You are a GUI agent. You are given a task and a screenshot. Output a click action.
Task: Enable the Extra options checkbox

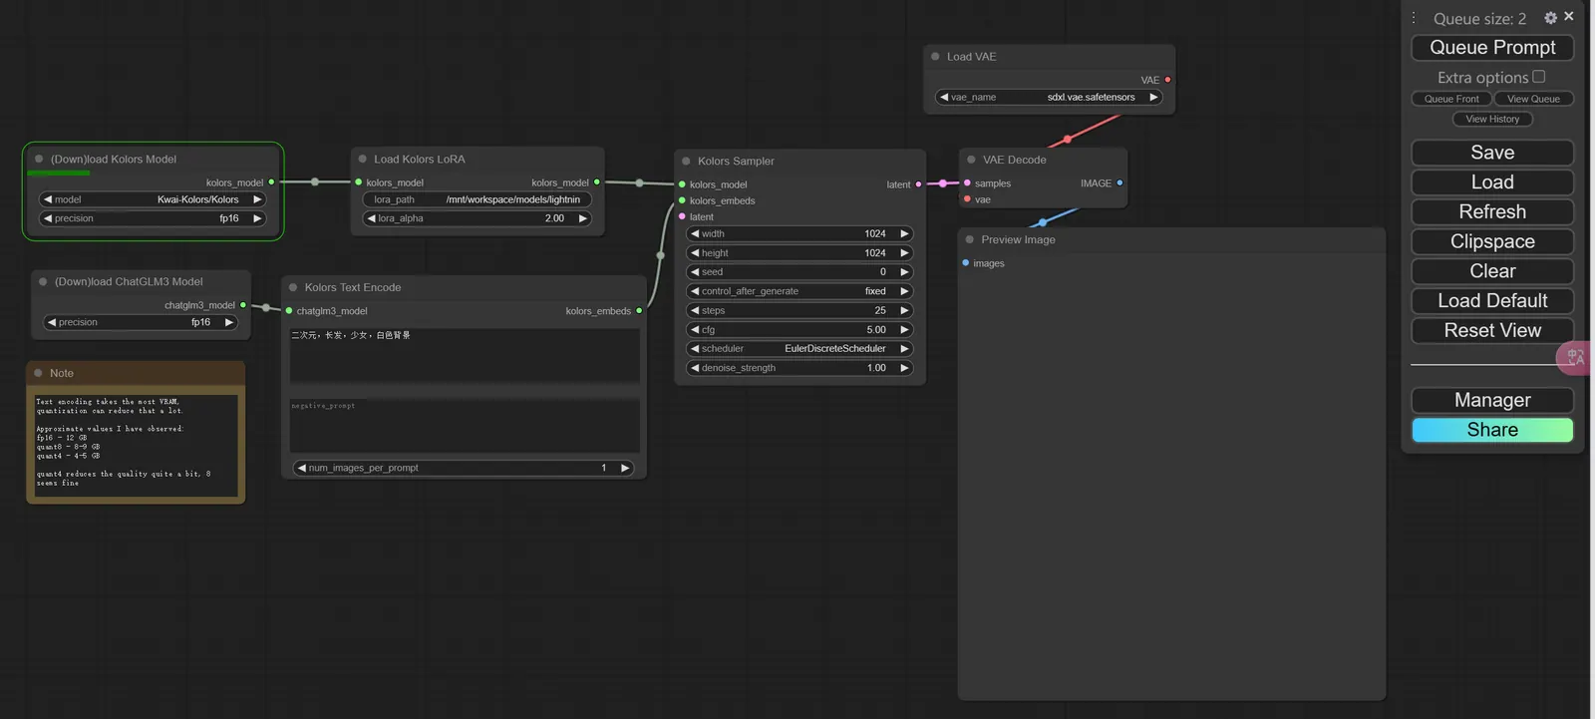click(x=1538, y=77)
